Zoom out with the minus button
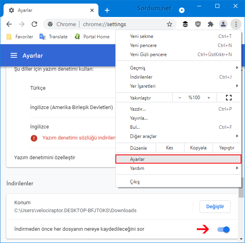Viewport: 245px width, 243px height. tap(180, 98)
